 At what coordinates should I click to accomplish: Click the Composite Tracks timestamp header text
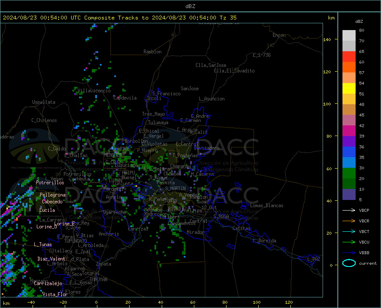(x=120, y=18)
